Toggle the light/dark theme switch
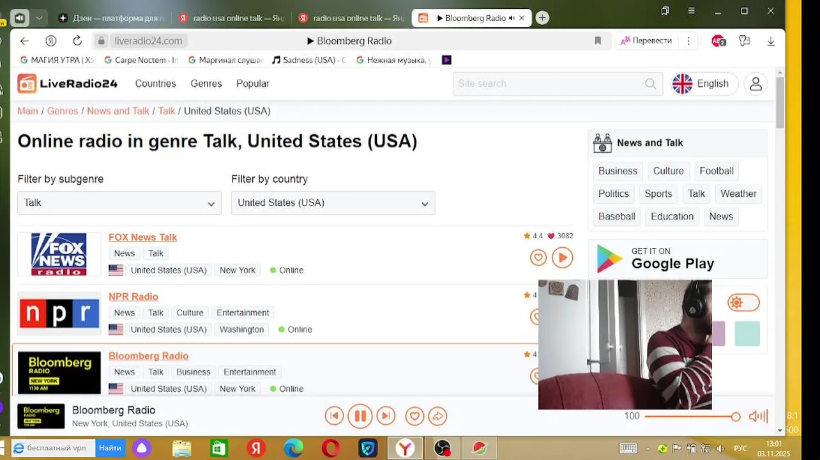The image size is (820, 460). [743, 302]
